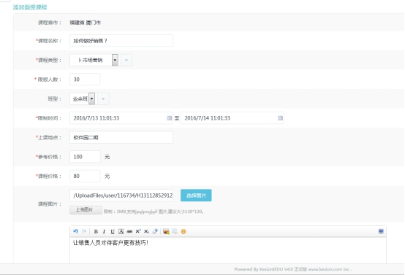
Task: Click the icon beside the insert image icon
Action: coord(175,231)
